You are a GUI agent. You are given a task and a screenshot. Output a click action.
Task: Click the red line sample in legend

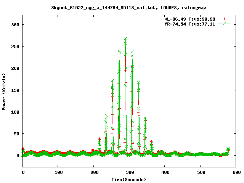tap(225, 18)
